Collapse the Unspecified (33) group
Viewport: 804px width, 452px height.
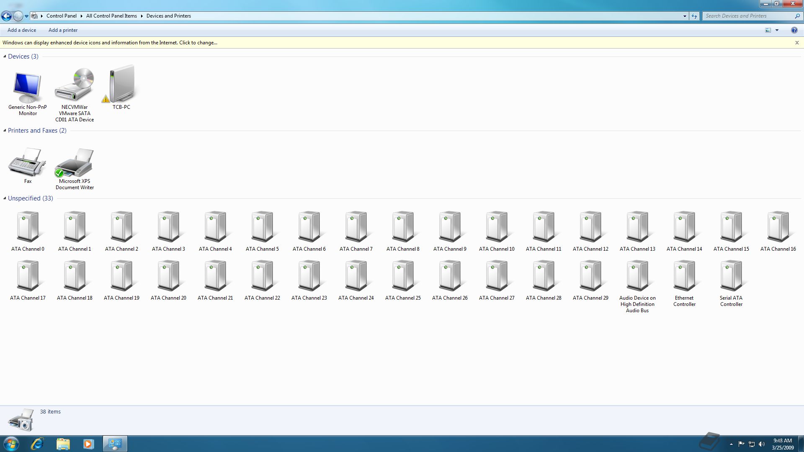tap(5, 198)
